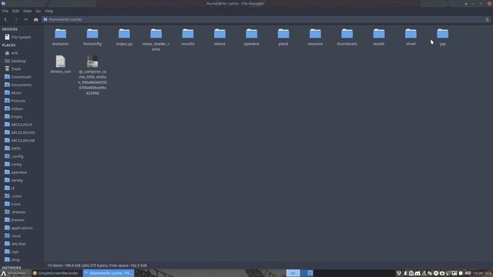Go forward with the right arrow
This screenshot has height=277, width=493.
(x=15, y=19)
